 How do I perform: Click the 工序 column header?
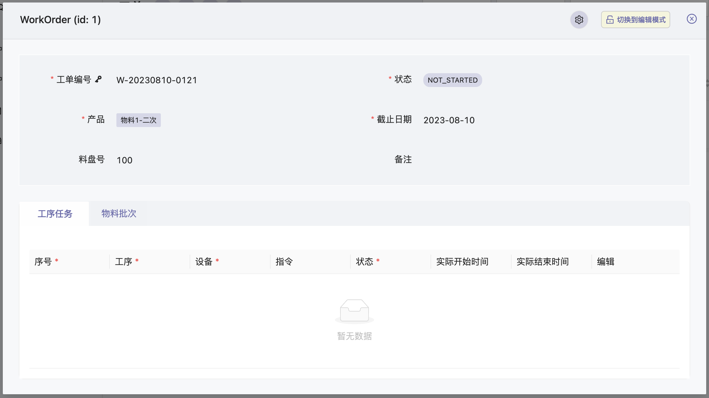click(x=124, y=262)
